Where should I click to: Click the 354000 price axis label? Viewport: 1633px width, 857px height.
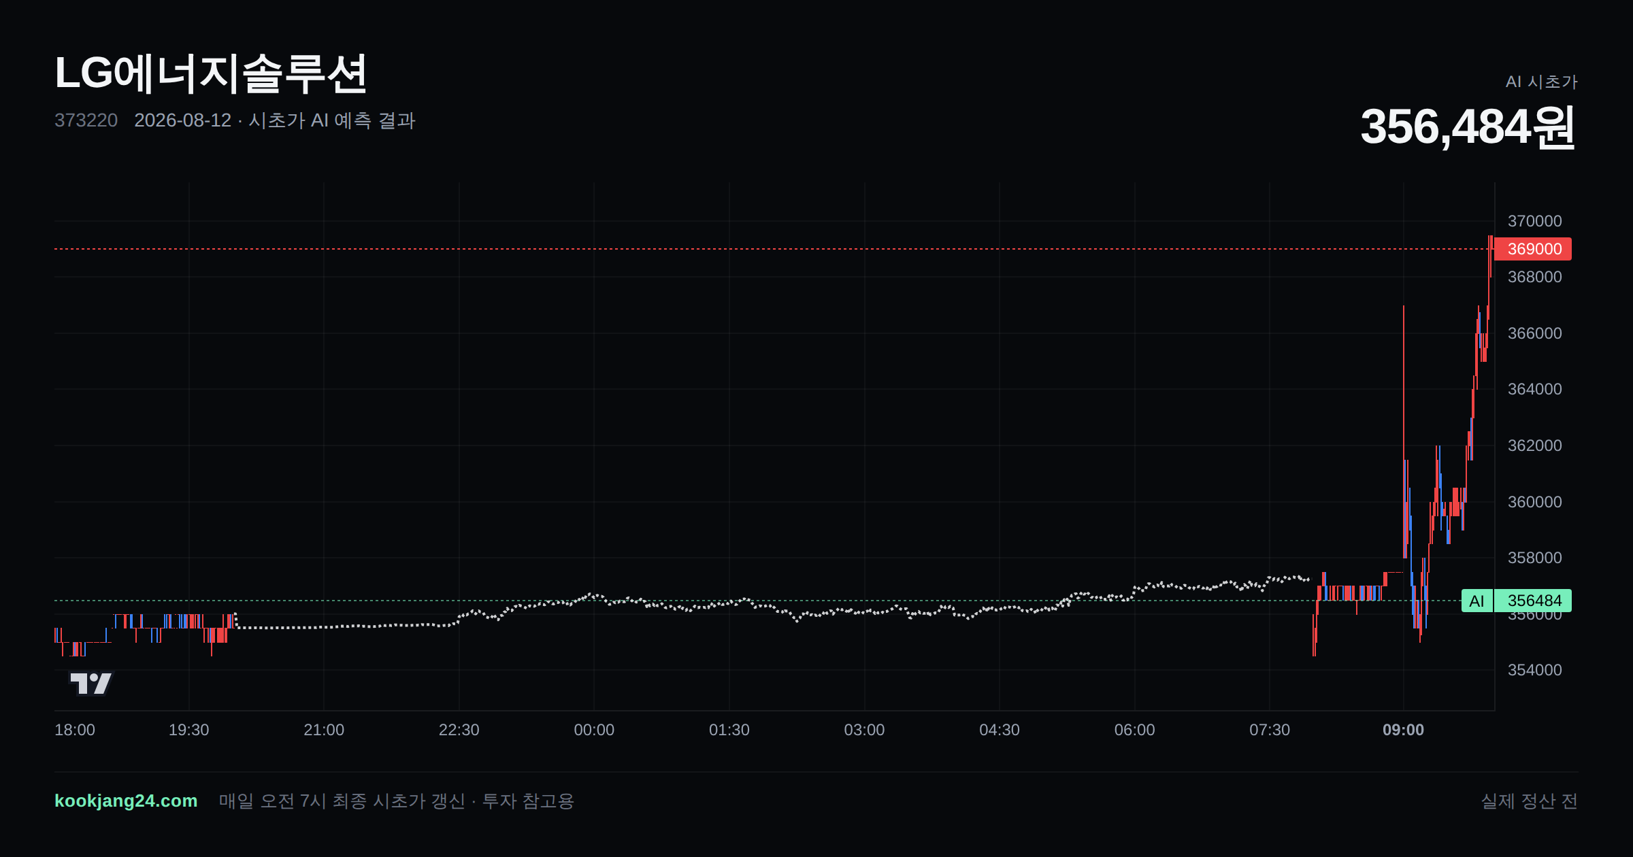1534,670
